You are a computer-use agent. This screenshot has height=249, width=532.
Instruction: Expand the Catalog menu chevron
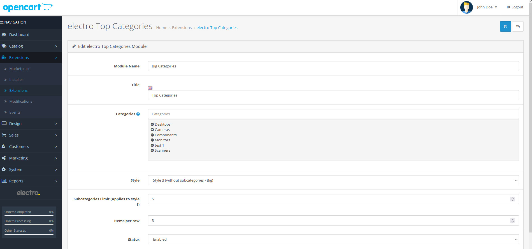coord(56,46)
